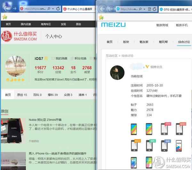Click 综合讨论 breadcrumb link
The image size is (192, 170).
tap(127, 56)
